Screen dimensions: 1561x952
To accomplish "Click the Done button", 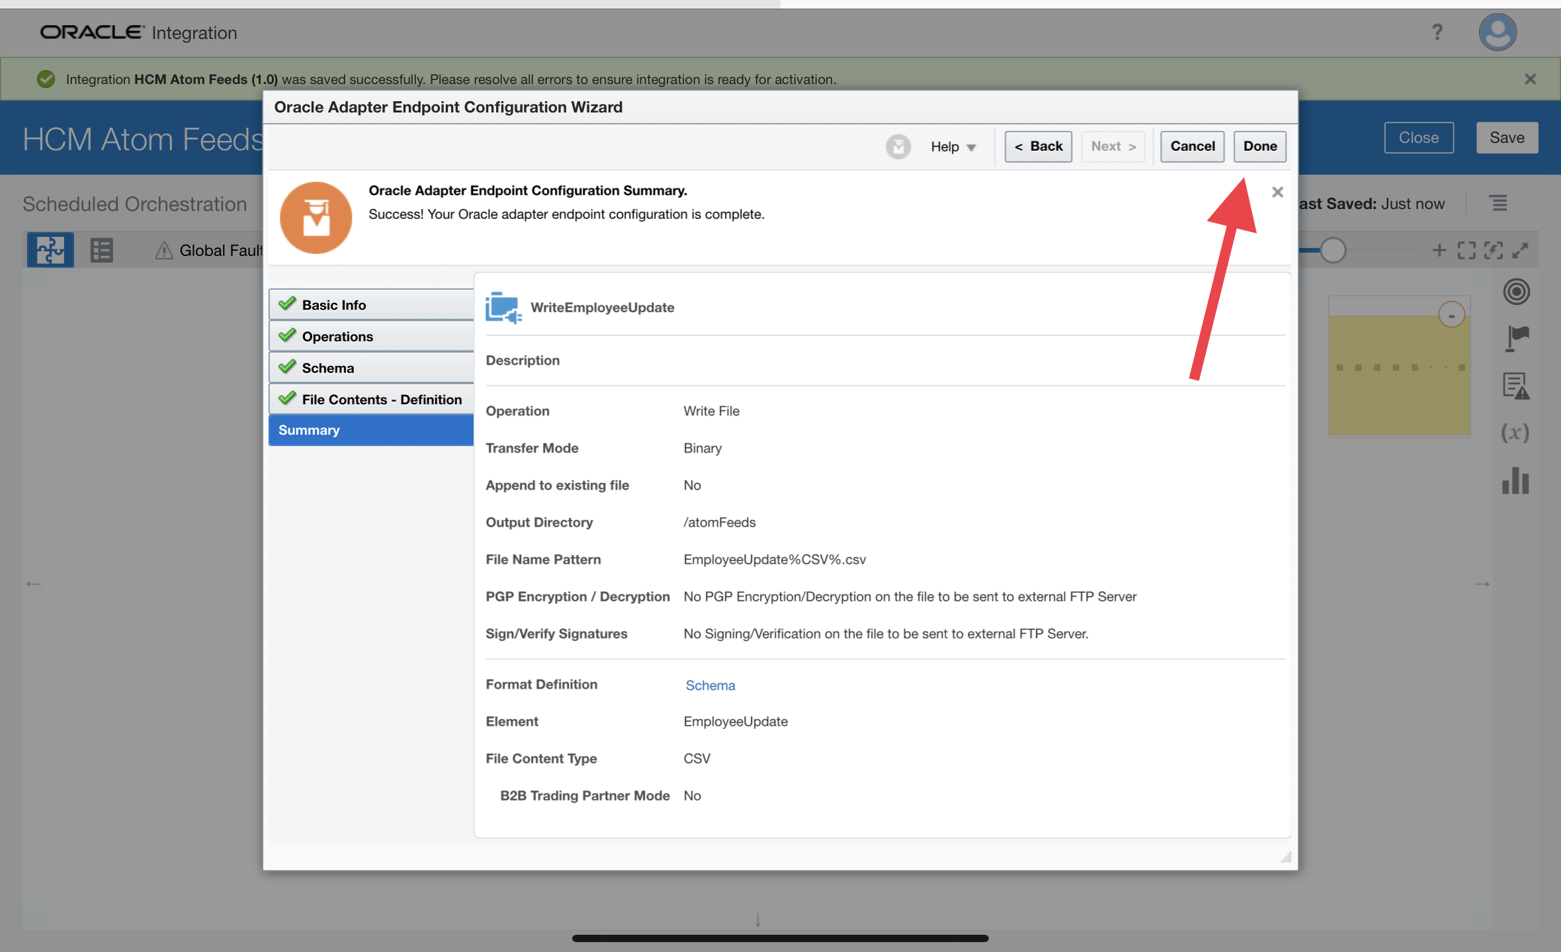I will click(x=1259, y=146).
